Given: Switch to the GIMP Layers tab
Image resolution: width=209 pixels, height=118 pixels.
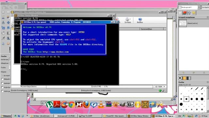Looking at the screenshot, I should (x=180, y=13).
